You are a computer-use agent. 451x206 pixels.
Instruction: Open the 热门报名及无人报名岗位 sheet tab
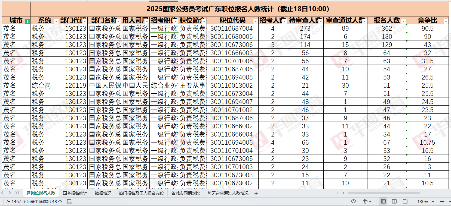(x=142, y=193)
